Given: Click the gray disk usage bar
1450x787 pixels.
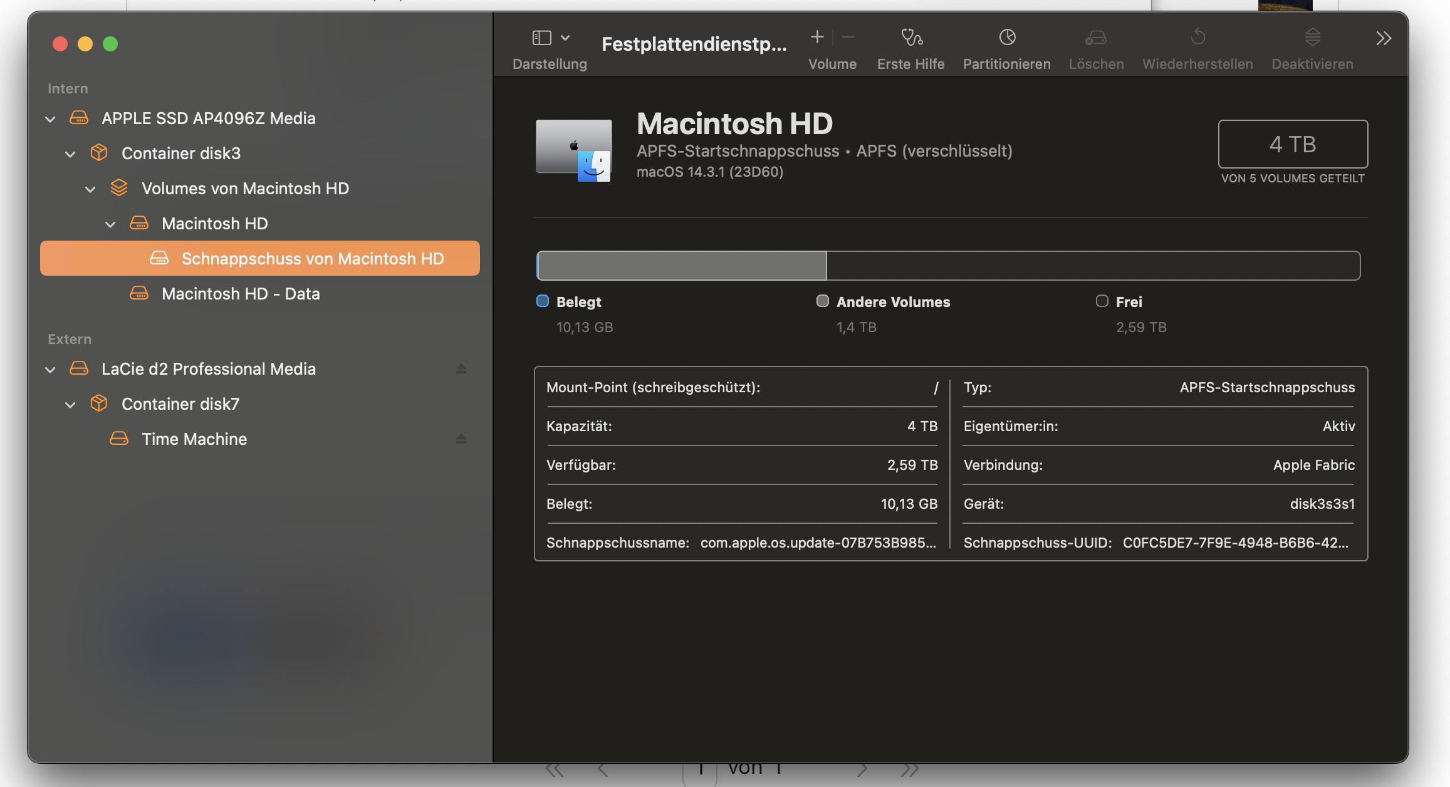Looking at the screenshot, I should [682, 266].
